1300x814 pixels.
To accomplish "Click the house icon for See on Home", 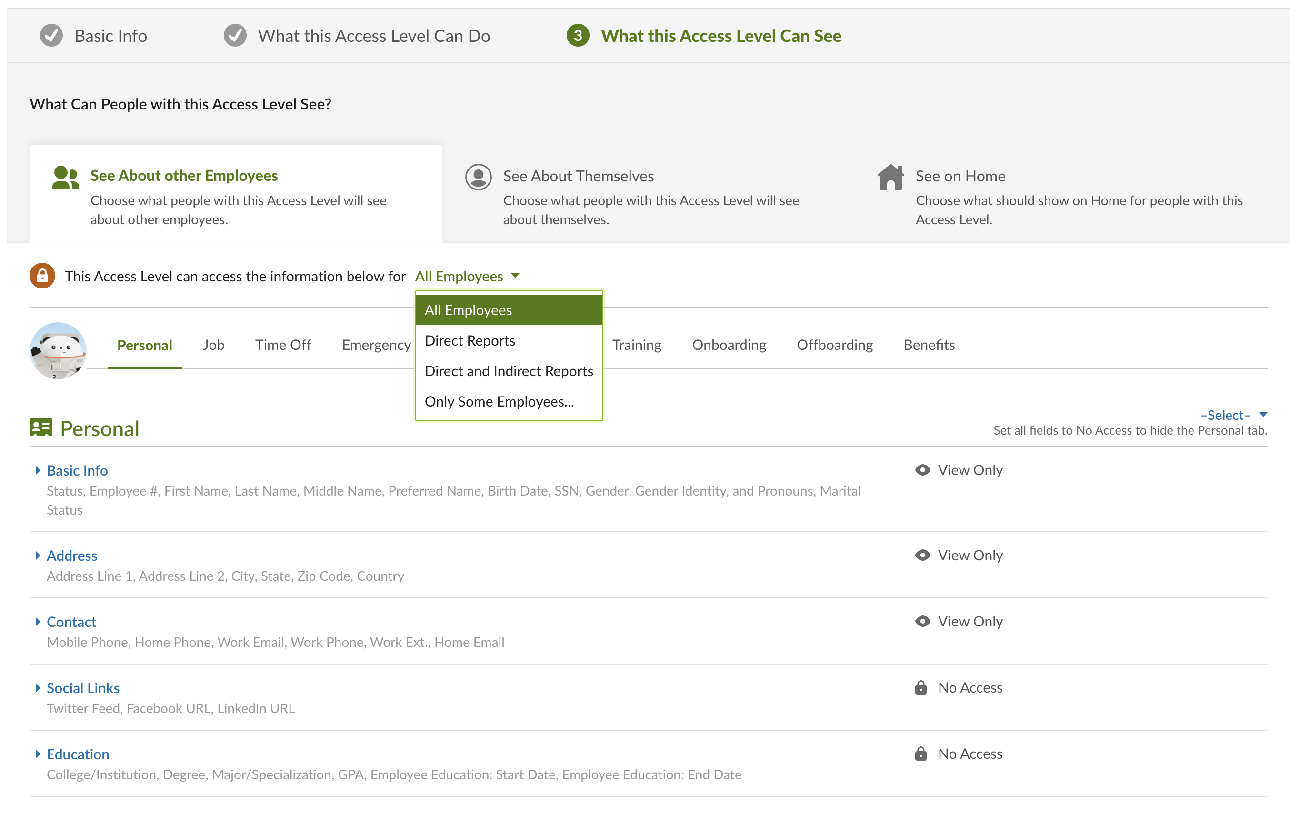I will click(x=890, y=177).
